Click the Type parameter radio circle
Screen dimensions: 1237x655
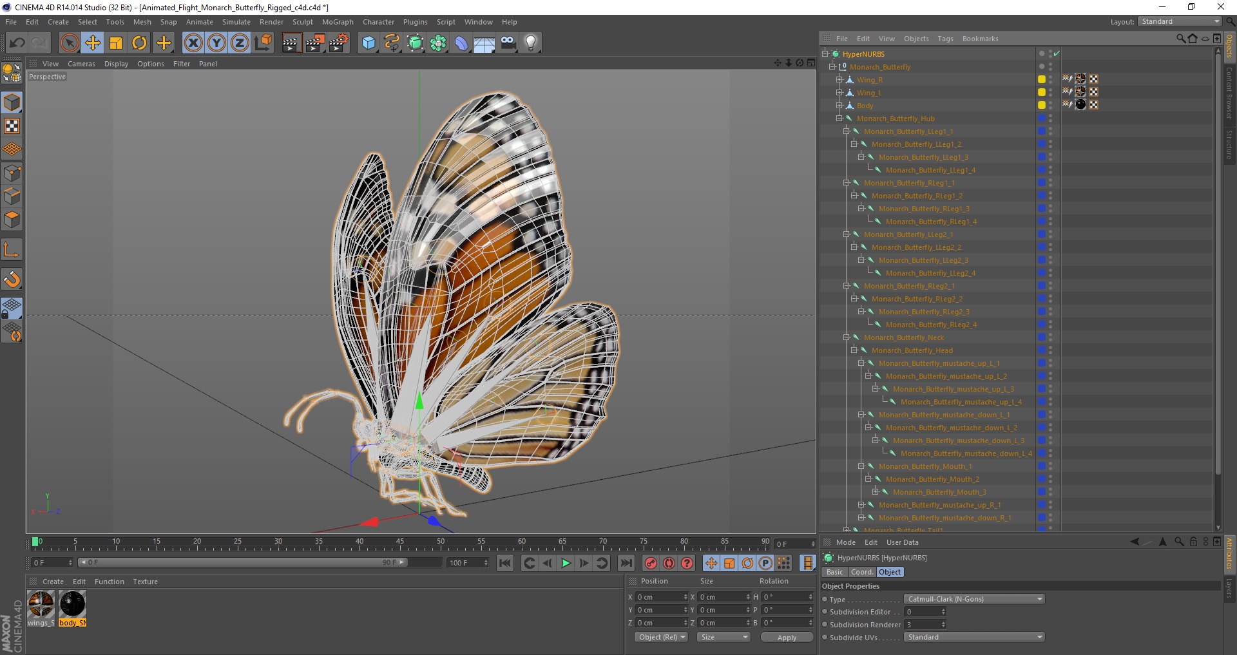(x=825, y=599)
